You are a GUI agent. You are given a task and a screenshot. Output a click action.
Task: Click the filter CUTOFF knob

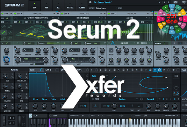[x=177, y=50]
